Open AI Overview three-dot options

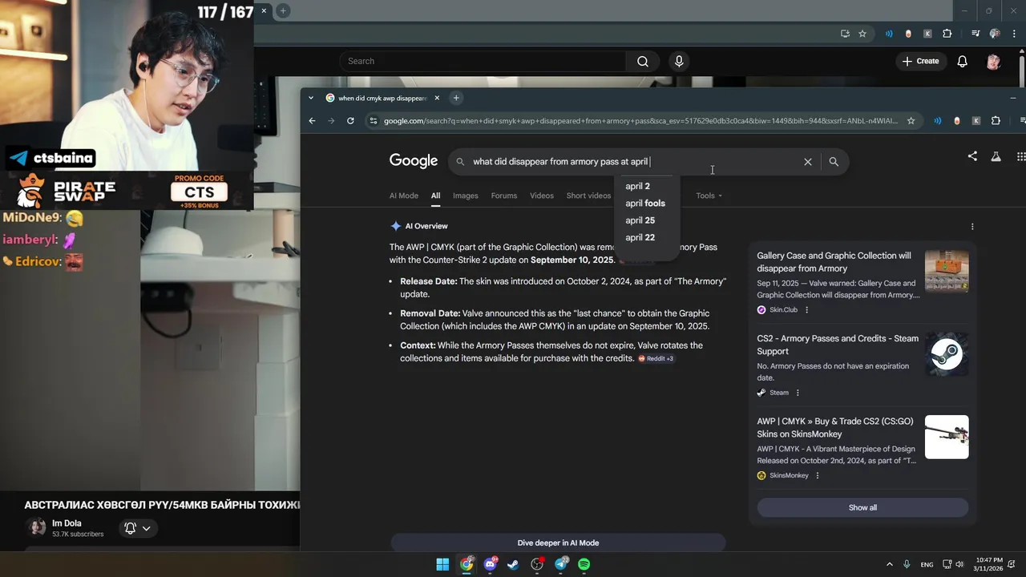pyautogui.click(x=972, y=227)
